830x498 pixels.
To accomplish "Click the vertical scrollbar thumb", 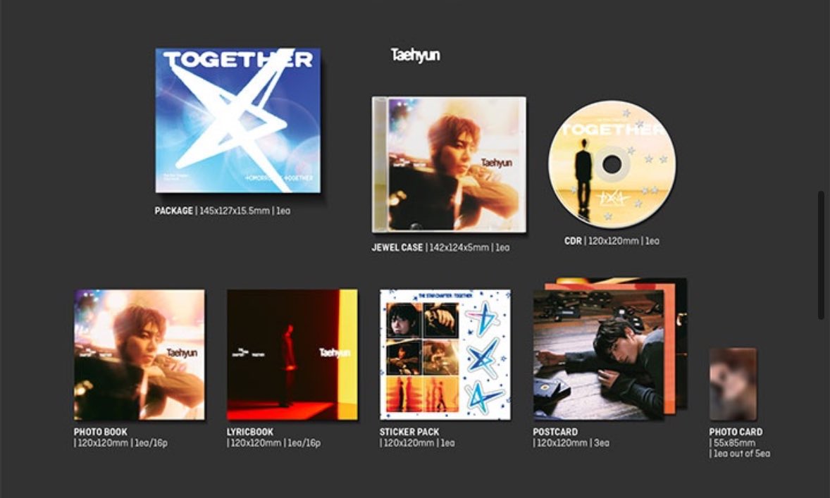I will click(x=821, y=255).
